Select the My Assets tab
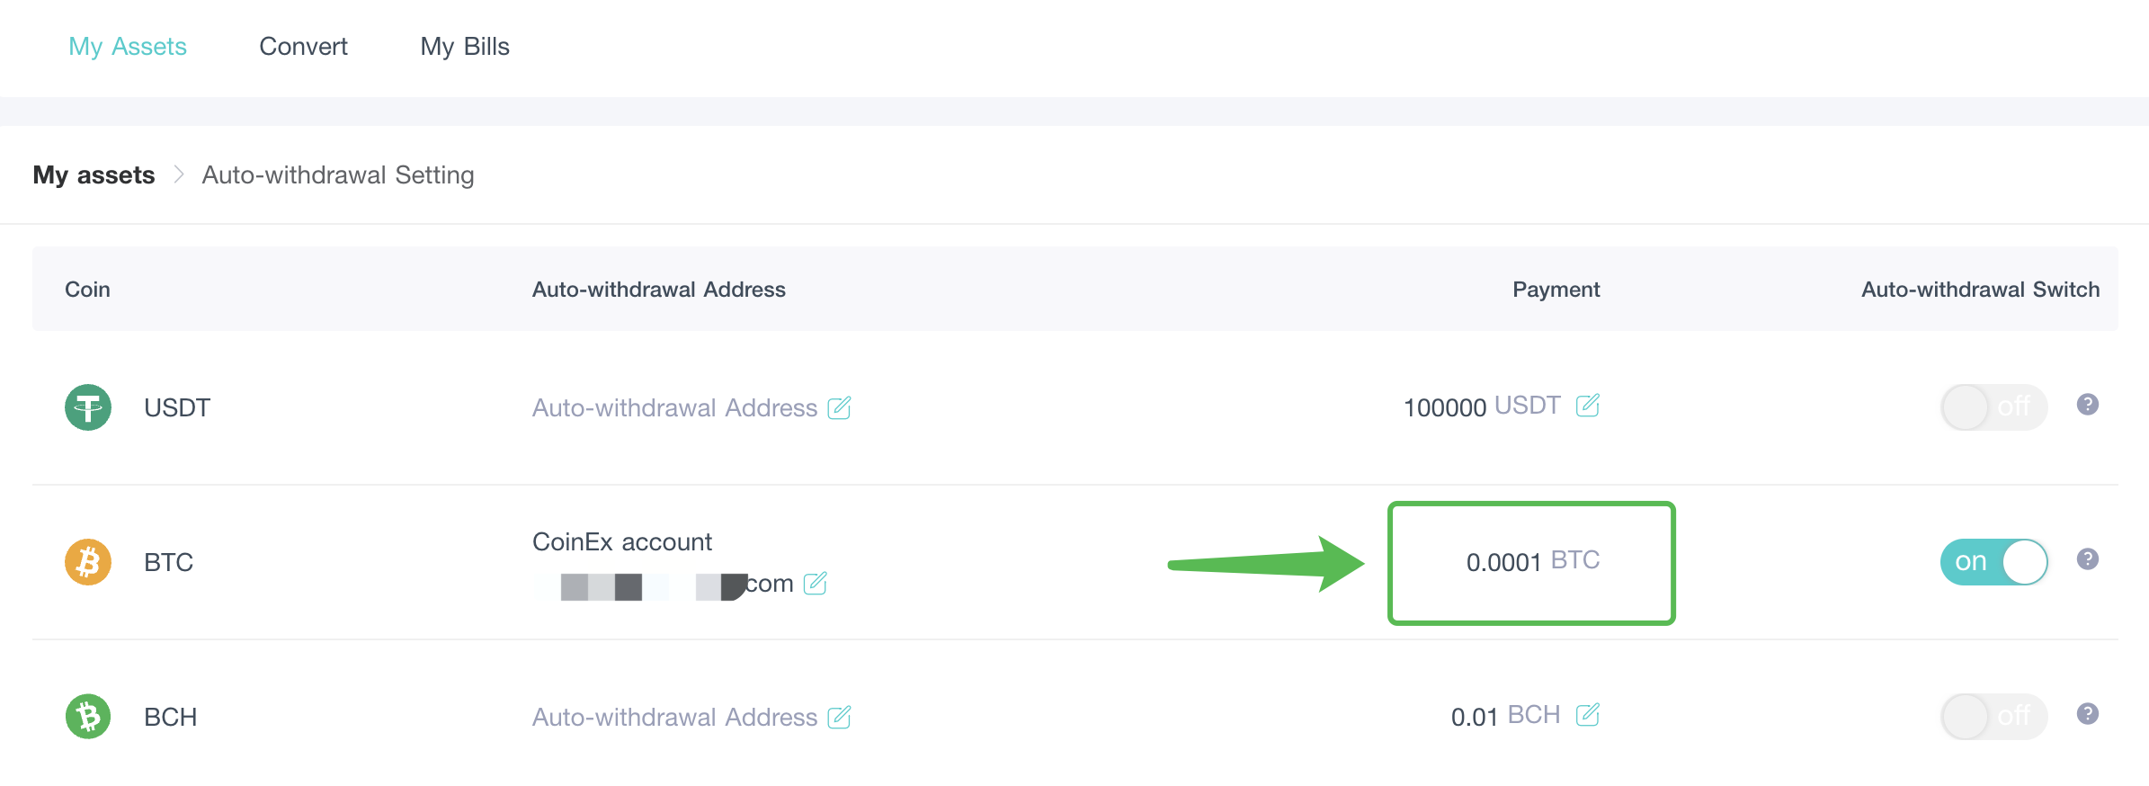The image size is (2149, 786). click(x=128, y=47)
